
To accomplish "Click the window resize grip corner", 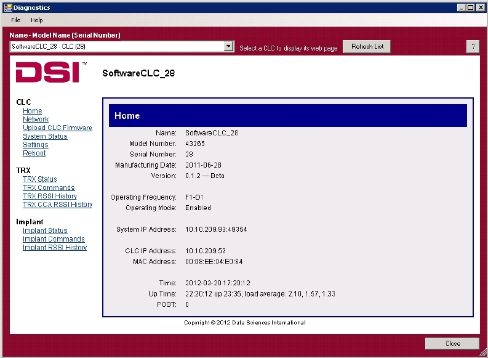I will (483, 353).
